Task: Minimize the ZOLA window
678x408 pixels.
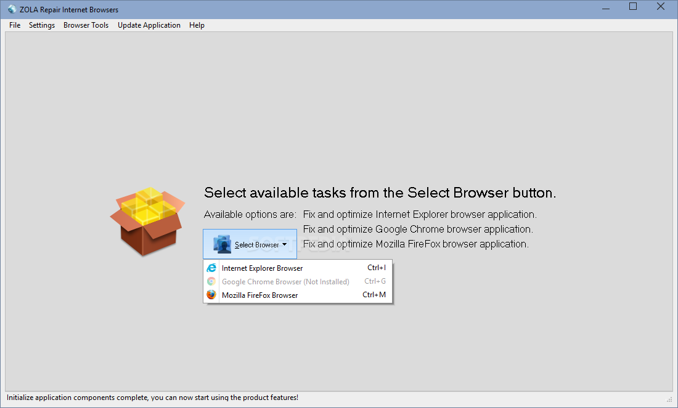Action: [x=606, y=7]
